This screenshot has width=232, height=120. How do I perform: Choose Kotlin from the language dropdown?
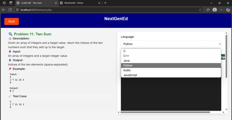point(171,70)
